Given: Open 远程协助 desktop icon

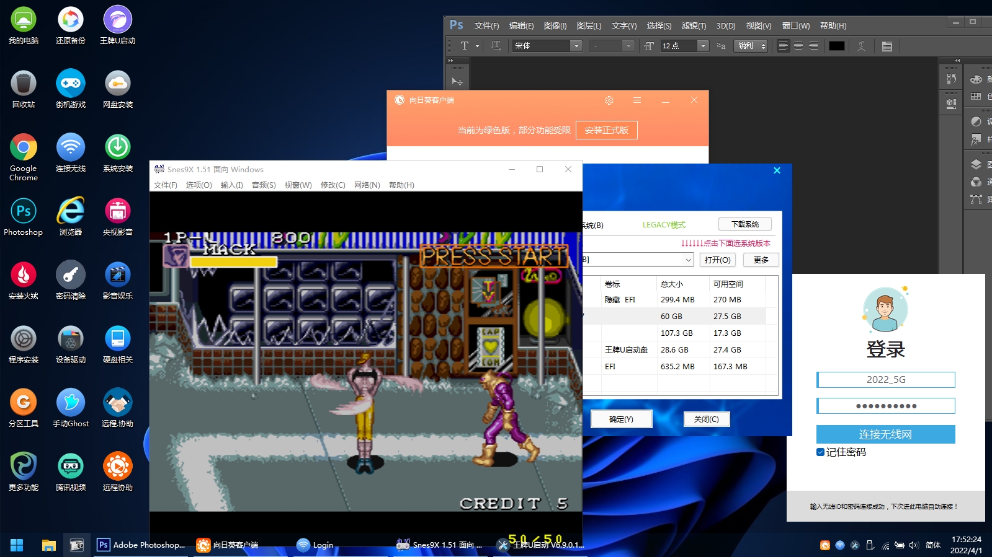Looking at the screenshot, I should pyautogui.click(x=117, y=472).
